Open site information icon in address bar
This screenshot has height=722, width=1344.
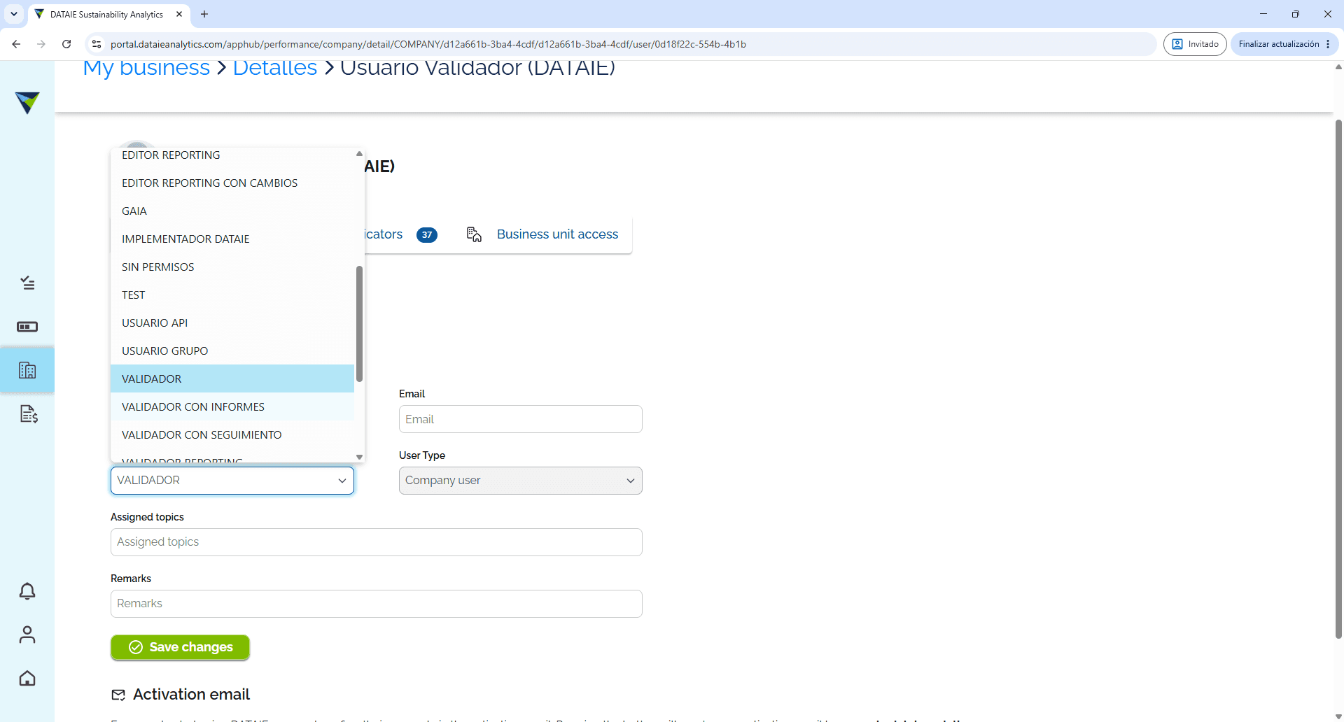97,44
